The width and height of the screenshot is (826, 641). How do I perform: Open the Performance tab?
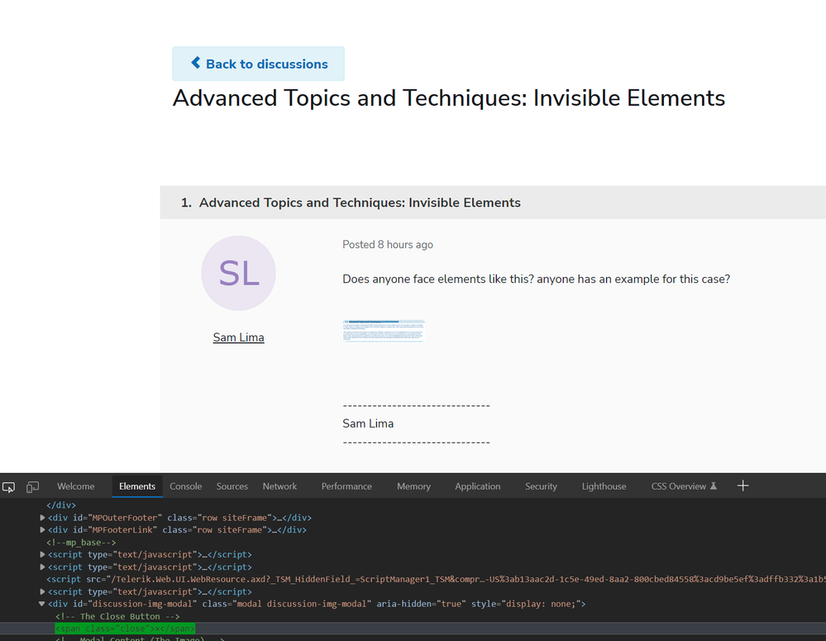point(346,486)
